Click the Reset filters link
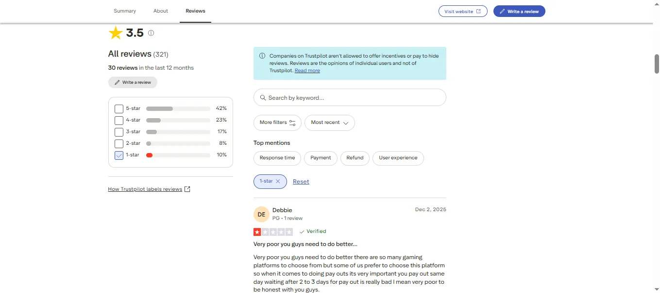Image resolution: width=660 pixels, height=293 pixels. point(301,182)
